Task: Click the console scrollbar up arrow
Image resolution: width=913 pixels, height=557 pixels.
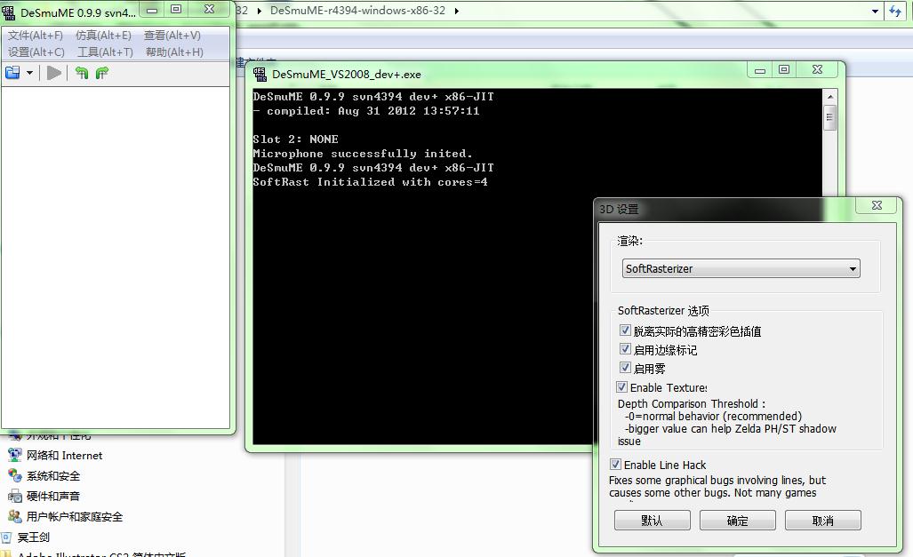Action: coord(830,97)
